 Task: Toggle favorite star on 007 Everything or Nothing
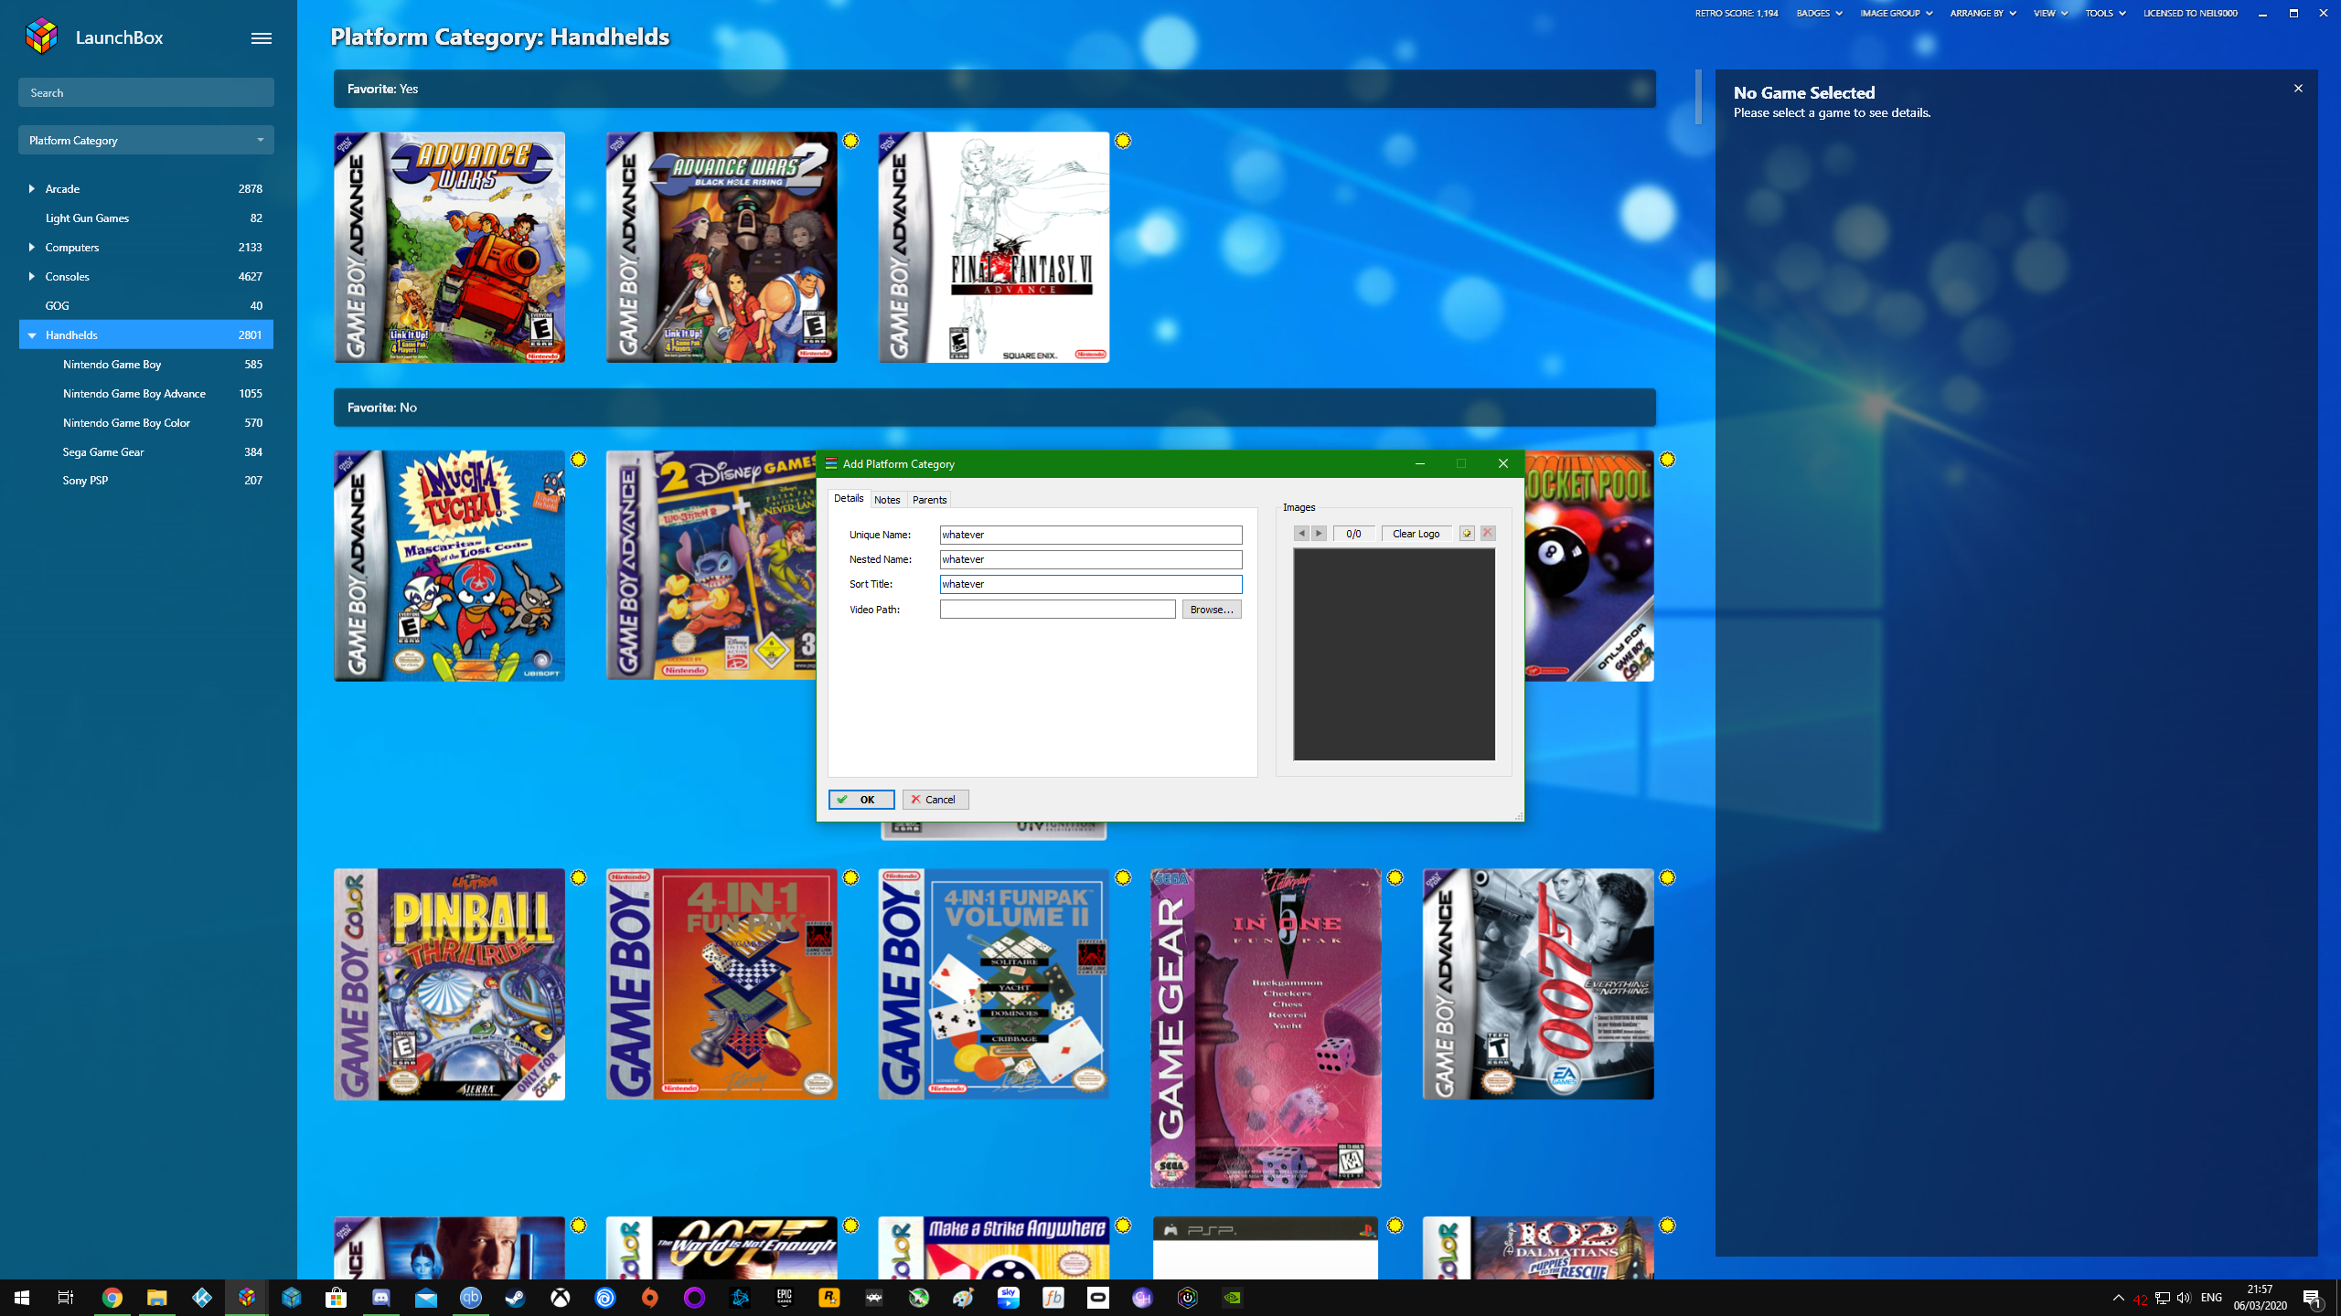tap(1668, 878)
